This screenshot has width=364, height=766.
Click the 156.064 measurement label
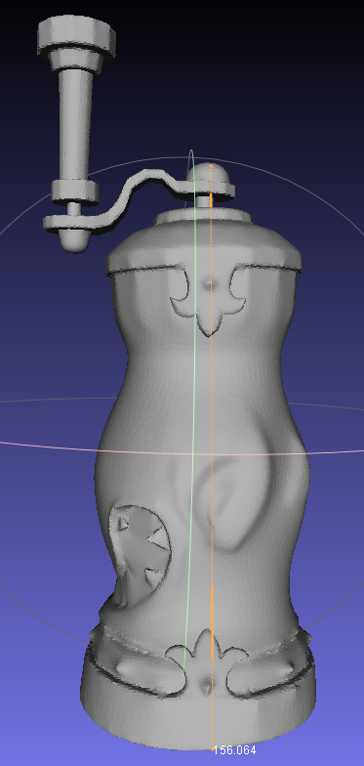tap(234, 750)
